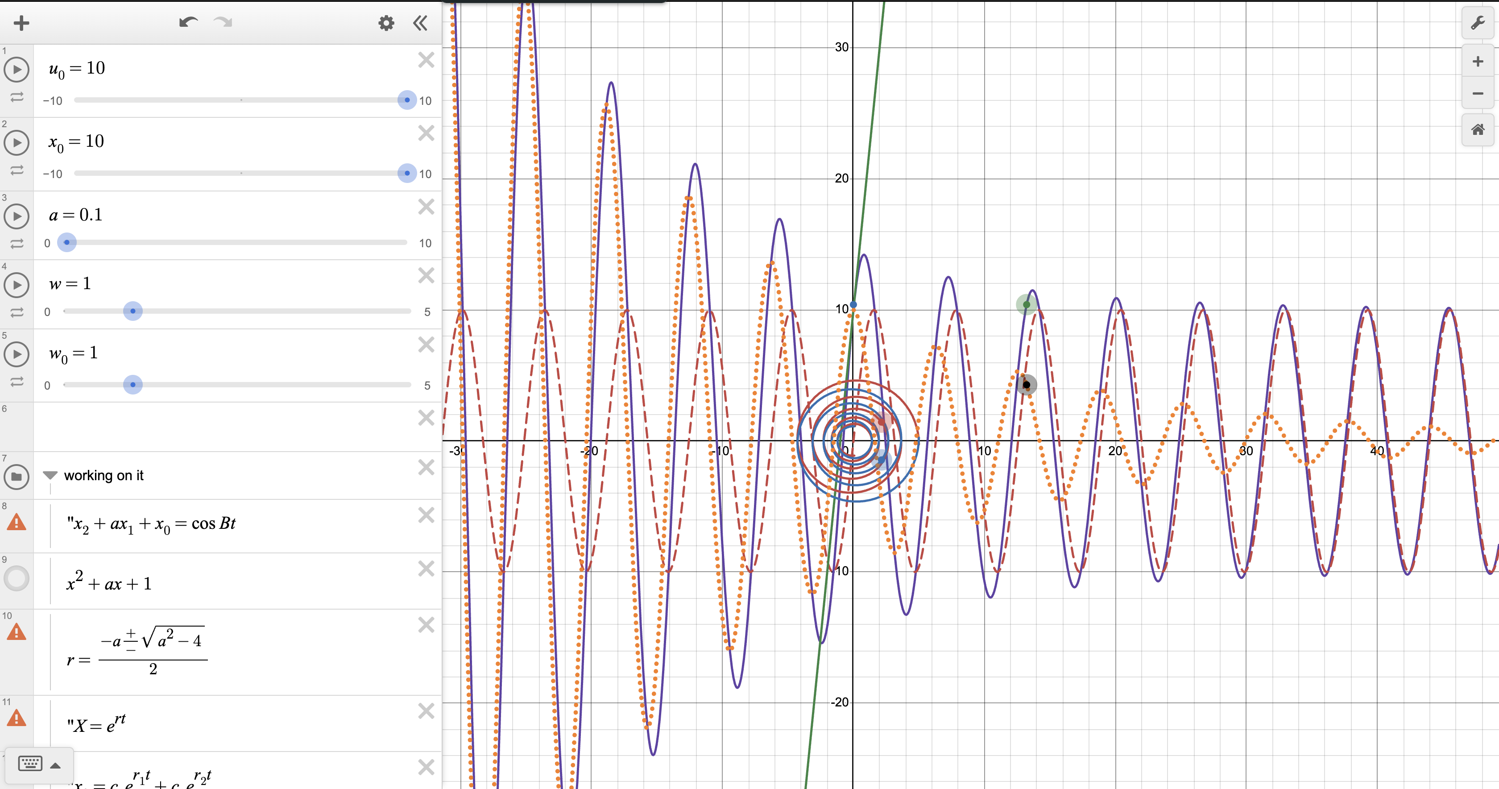Screen dimensions: 1499x789
Task: Open the on-screen keyboard
Action: click(30, 764)
